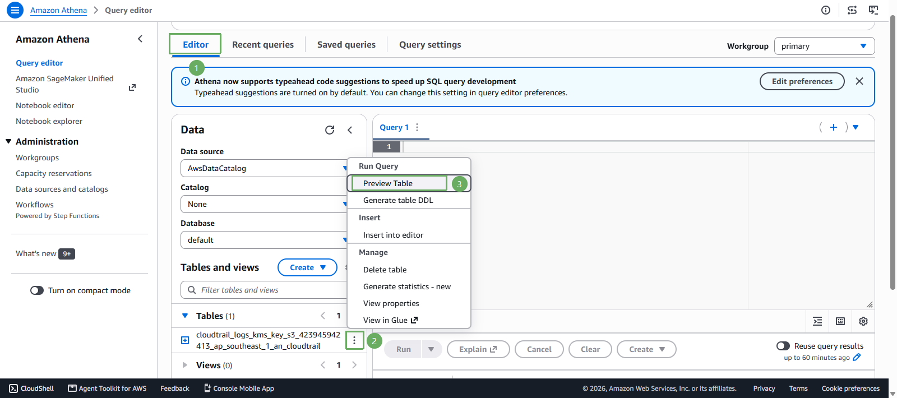Open the Query settings tab
The image size is (897, 398).
point(430,45)
